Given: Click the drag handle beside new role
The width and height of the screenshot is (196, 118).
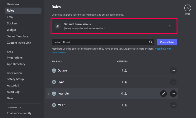Looking at the screenshot, I should click(49, 93).
